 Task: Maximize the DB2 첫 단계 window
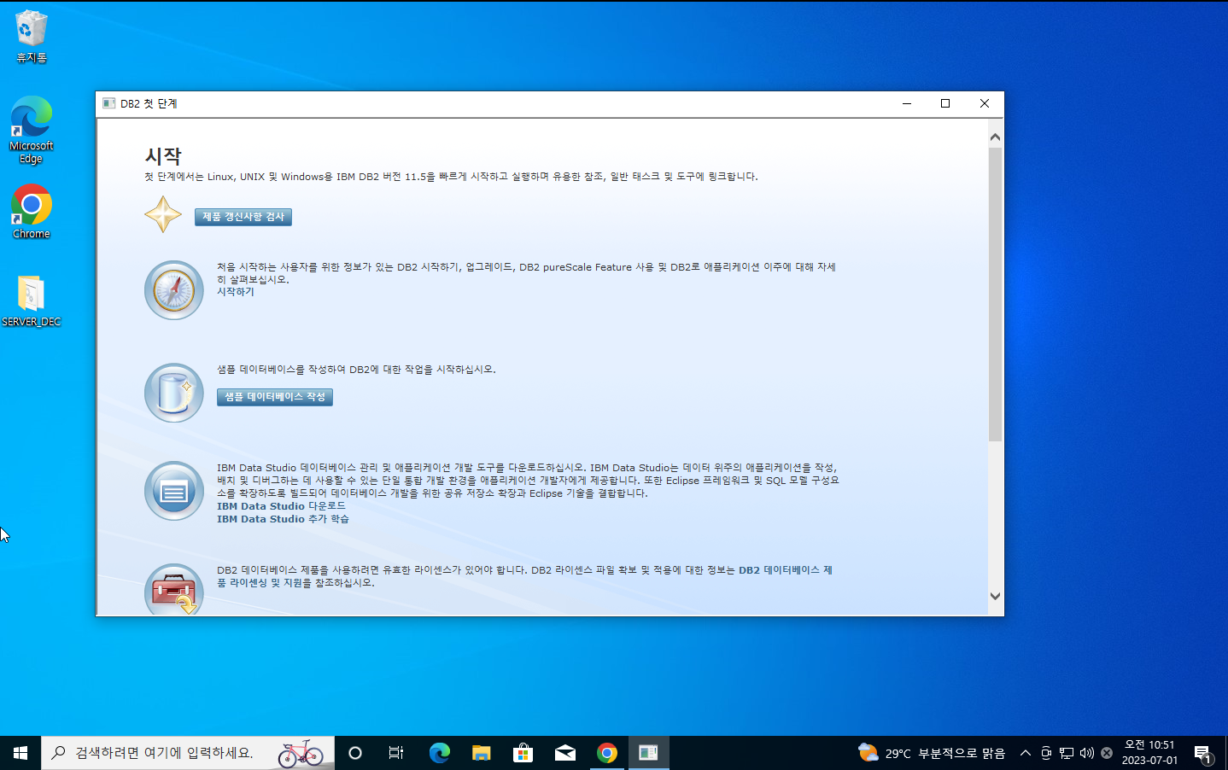point(945,103)
